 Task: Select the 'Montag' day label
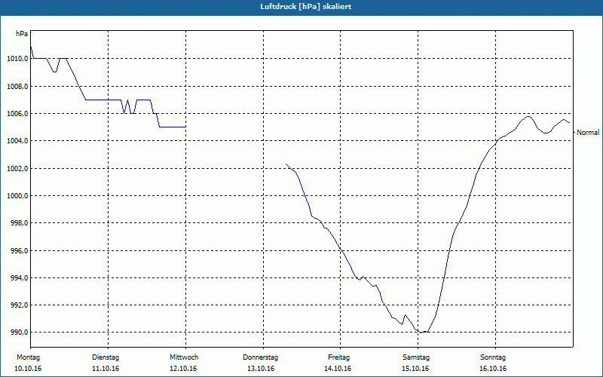(x=28, y=357)
